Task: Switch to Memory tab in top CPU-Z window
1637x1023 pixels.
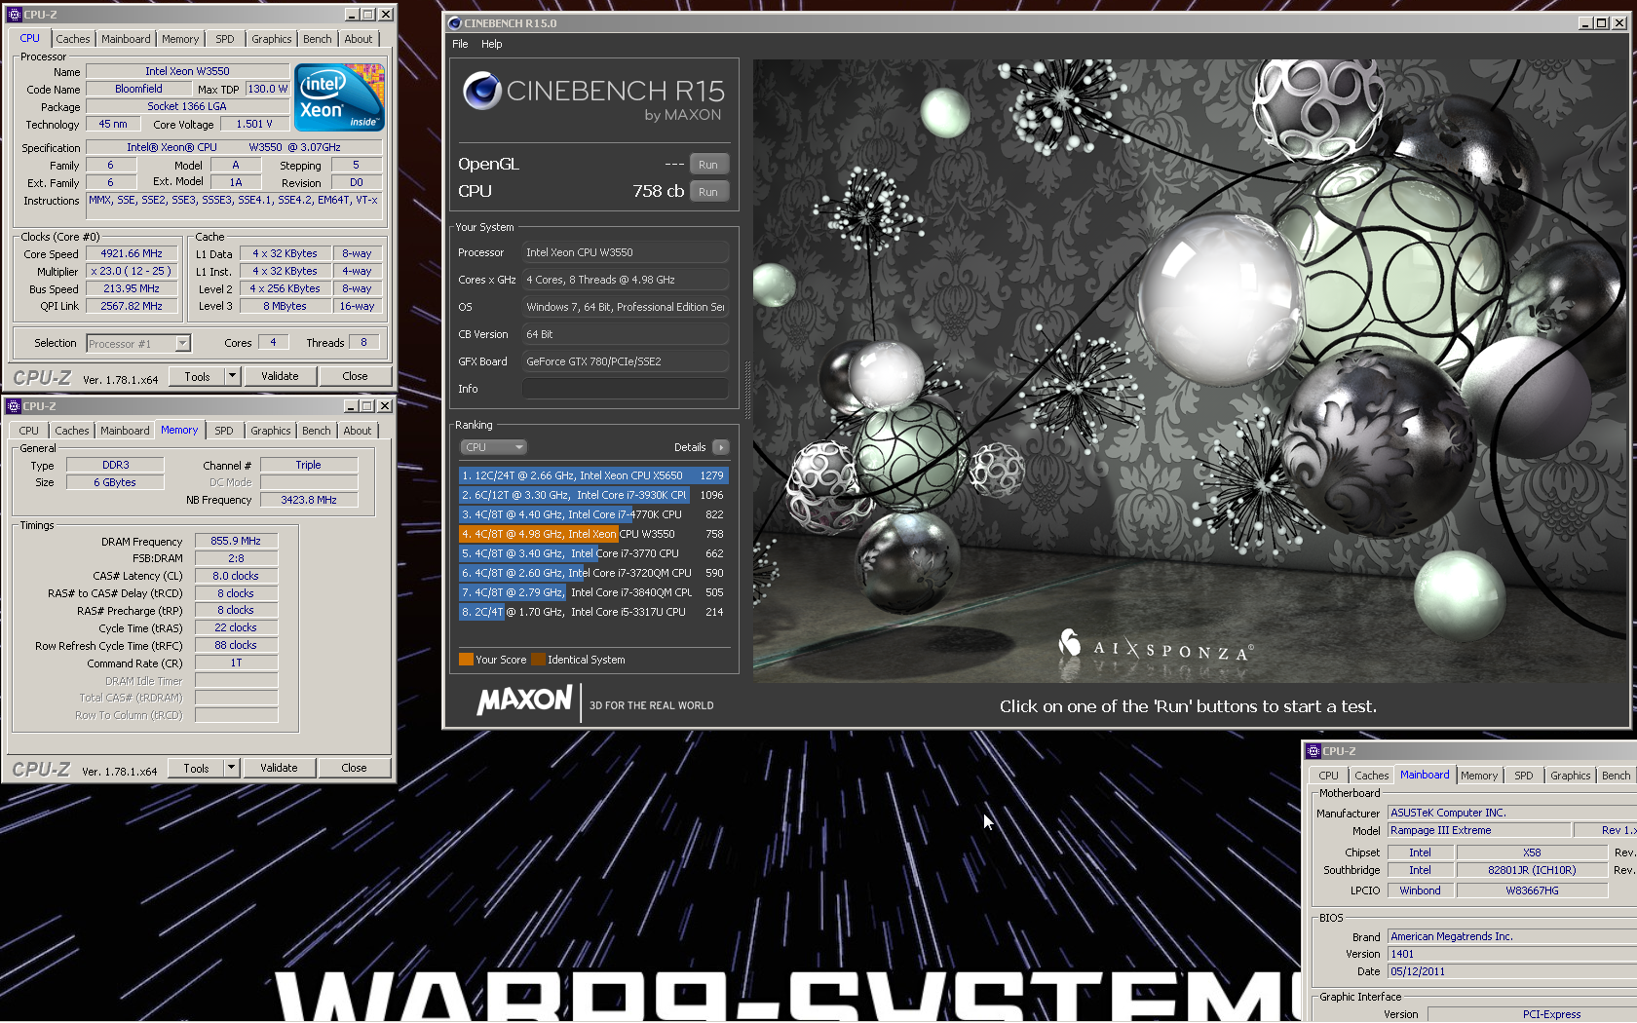Action: (180, 39)
